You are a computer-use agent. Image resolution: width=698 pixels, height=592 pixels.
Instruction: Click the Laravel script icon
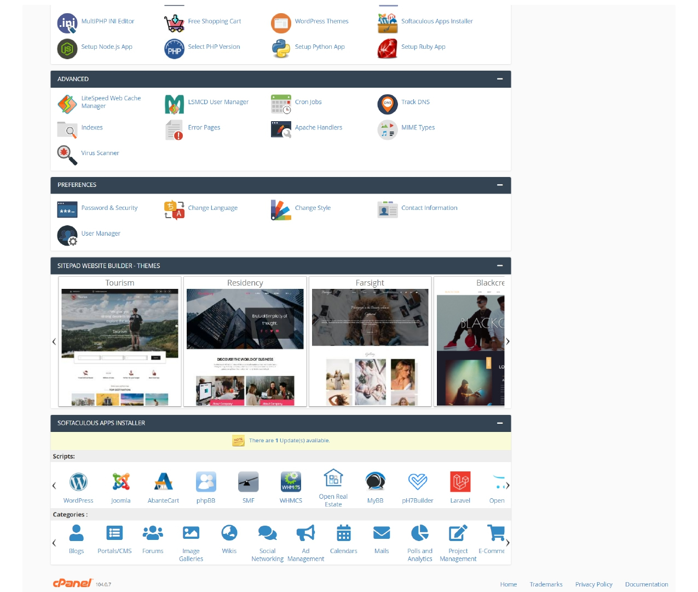(460, 482)
